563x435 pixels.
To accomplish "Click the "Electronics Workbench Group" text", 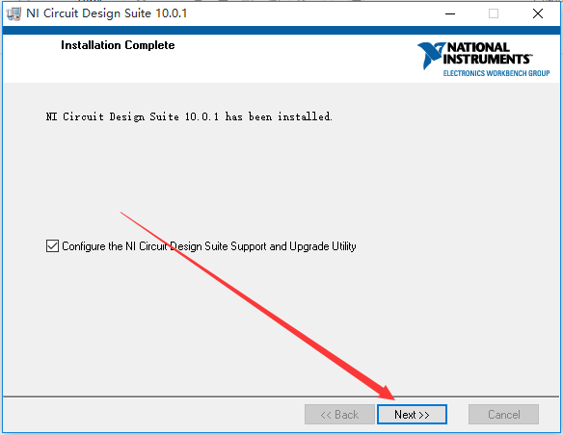I will coord(496,73).
